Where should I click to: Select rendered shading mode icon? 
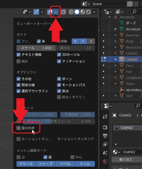88,12
